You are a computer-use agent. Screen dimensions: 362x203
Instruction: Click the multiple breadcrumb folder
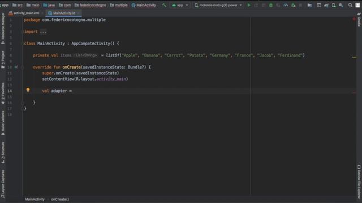tap(119, 5)
